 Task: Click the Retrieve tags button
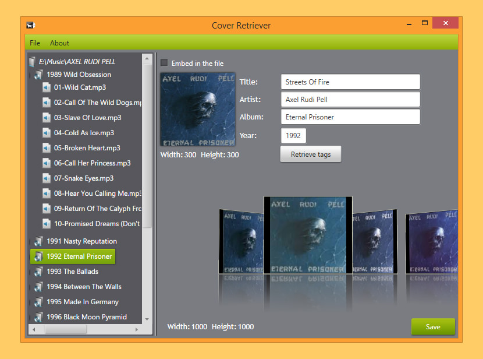point(311,154)
